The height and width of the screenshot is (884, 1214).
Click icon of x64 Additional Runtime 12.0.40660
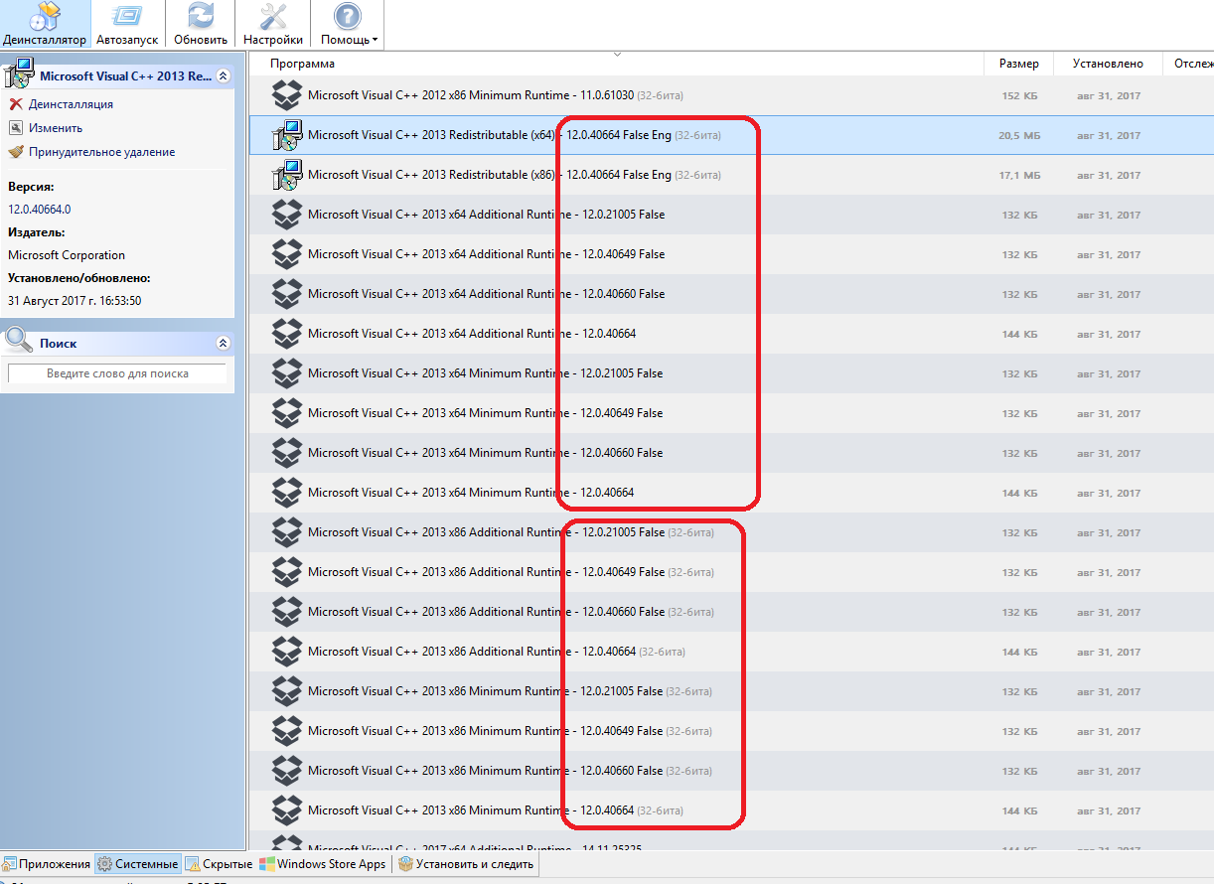pos(287,294)
